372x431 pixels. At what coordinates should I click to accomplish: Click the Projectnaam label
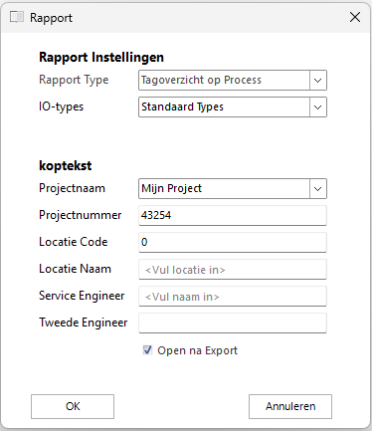tap(72, 188)
